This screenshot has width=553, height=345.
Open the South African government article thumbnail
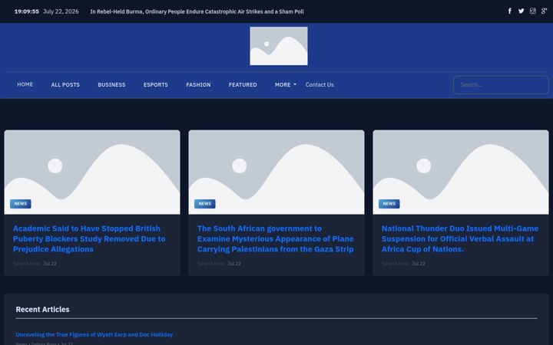[276, 172]
